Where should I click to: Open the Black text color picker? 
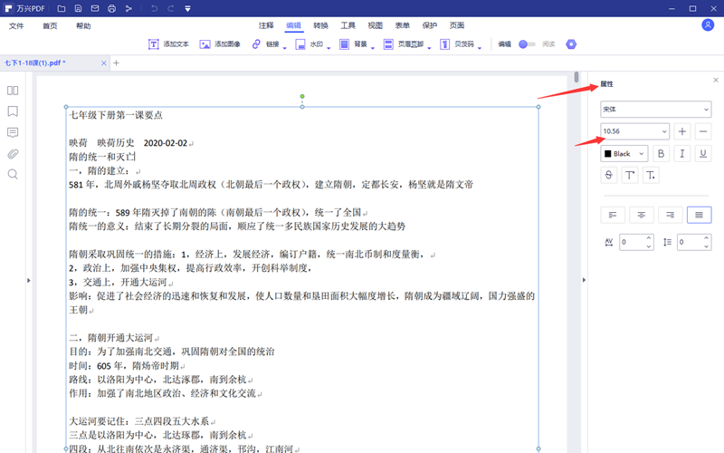pos(624,154)
